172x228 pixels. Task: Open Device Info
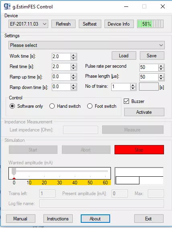[119, 24]
